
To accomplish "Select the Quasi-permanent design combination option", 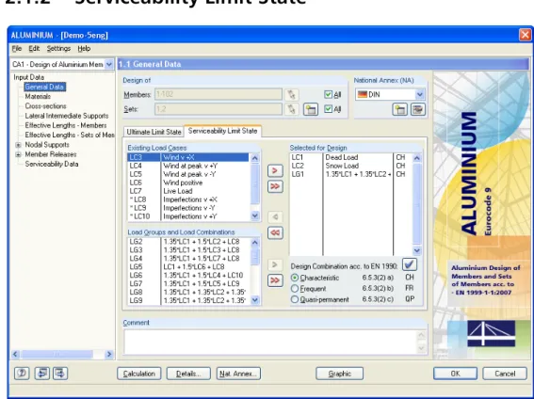I will coord(295,299).
